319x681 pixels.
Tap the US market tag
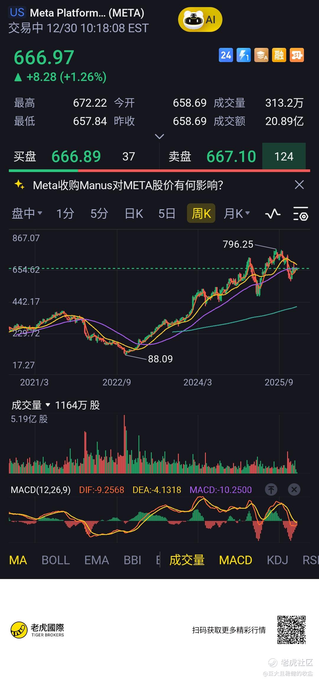(17, 13)
